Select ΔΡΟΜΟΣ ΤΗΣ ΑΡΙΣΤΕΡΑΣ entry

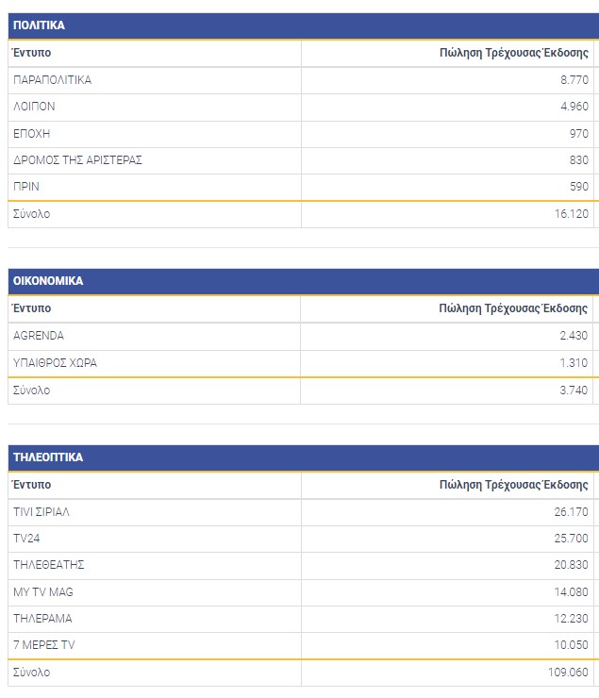tap(77, 160)
